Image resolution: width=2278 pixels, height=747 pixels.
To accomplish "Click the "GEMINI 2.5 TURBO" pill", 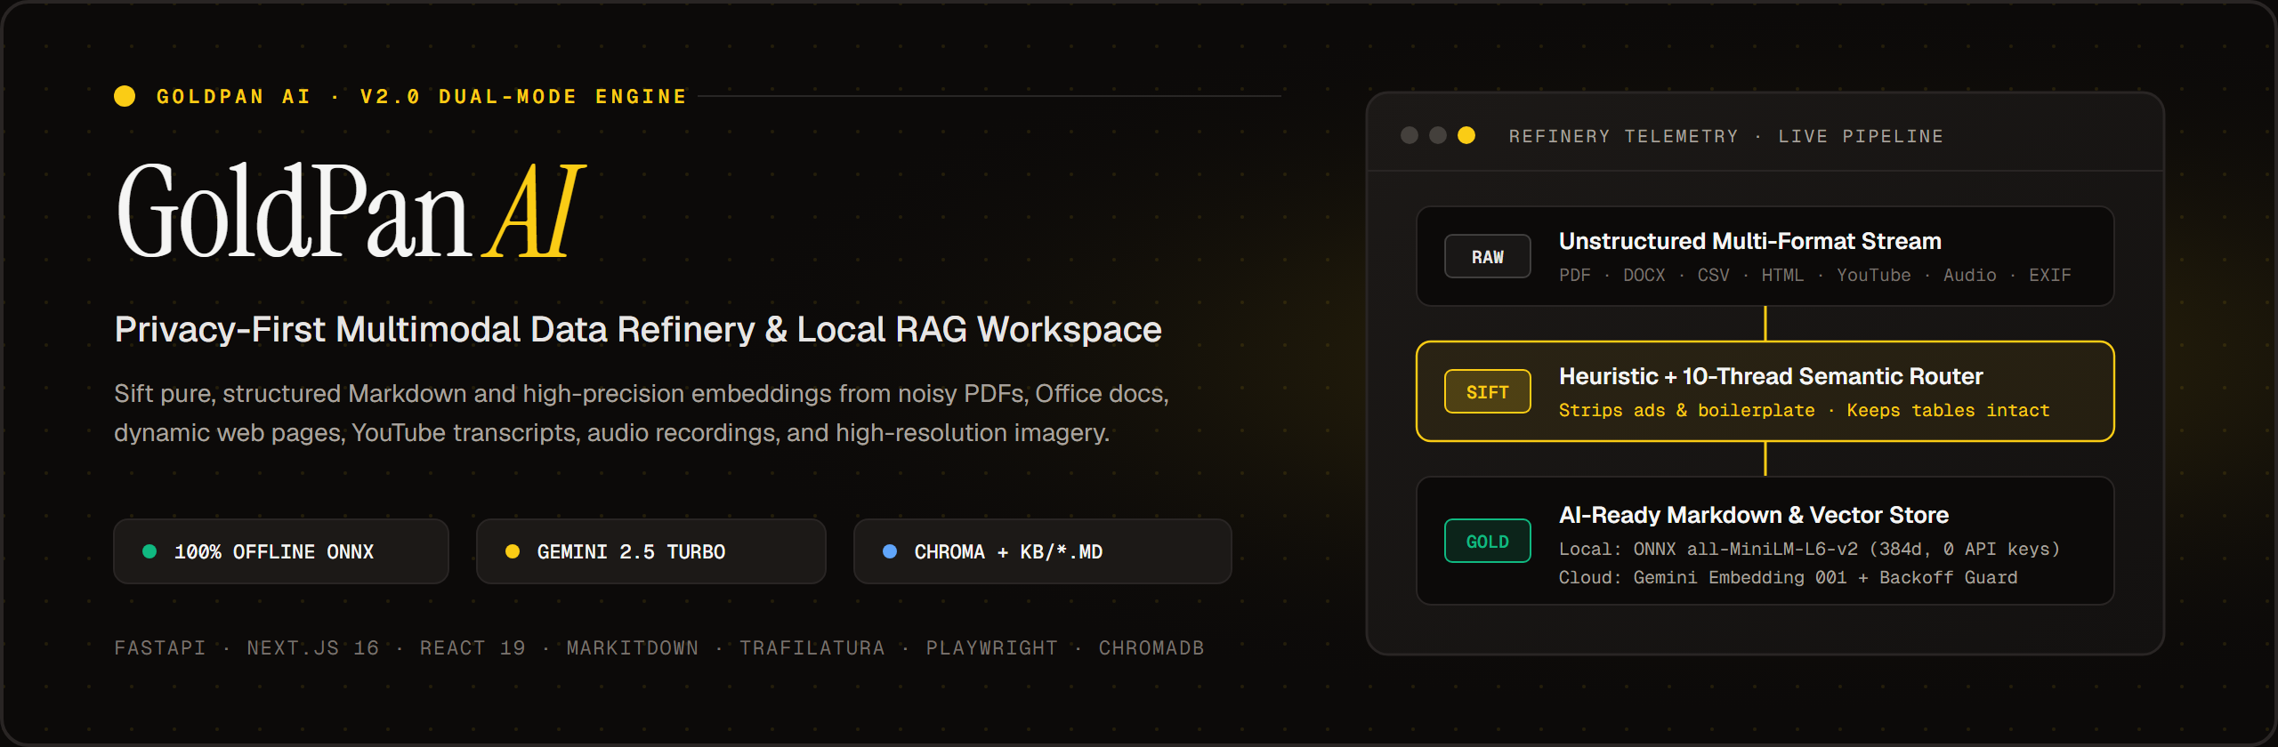I will [651, 551].
